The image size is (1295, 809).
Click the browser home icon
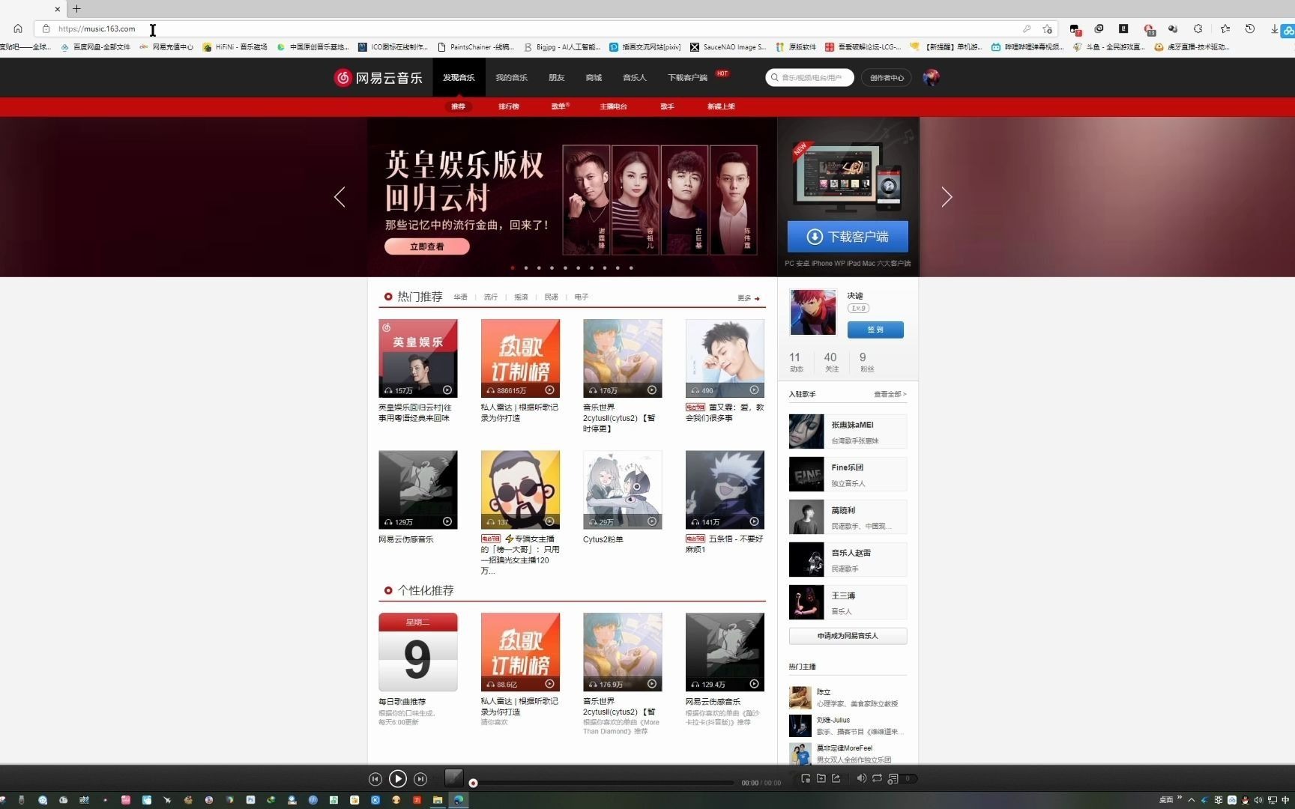point(18,28)
